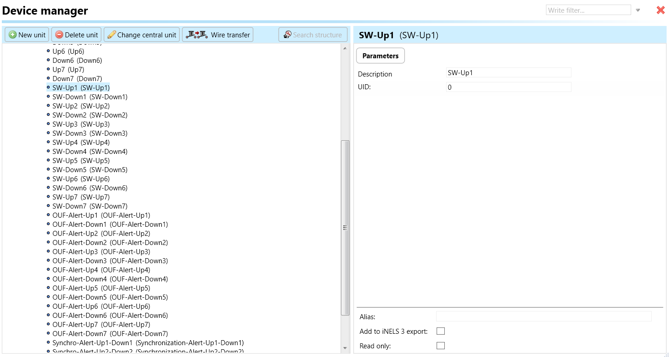Open Change central unit tool
This screenshot has height=357, width=669.
tap(141, 35)
